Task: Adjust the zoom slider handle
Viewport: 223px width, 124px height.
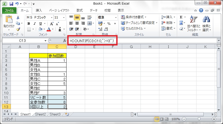Action: click(199, 119)
